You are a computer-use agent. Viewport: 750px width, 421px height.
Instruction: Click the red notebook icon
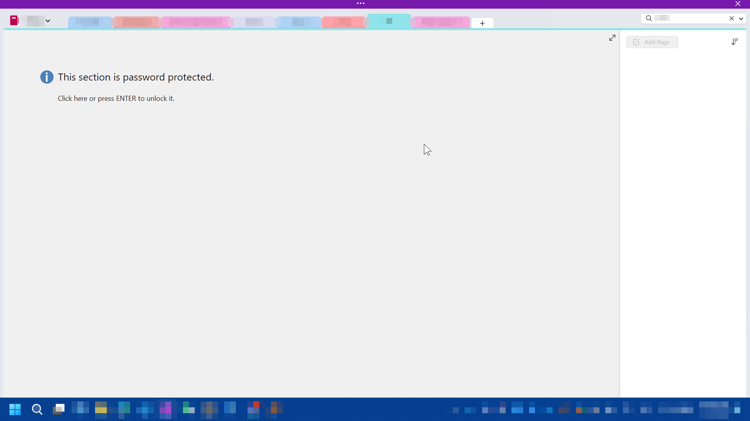pos(14,20)
